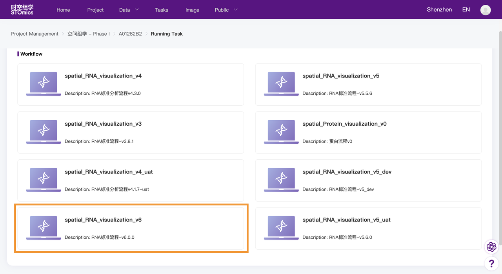Image resolution: width=502 pixels, height=274 pixels.
Task: Open the Image menu item
Action: click(x=192, y=10)
